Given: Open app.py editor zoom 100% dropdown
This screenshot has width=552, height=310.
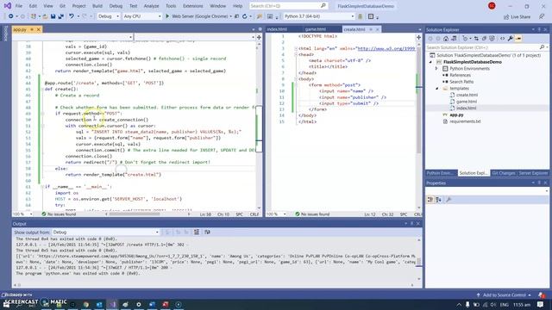Looking at the screenshot, I should [22, 214].
